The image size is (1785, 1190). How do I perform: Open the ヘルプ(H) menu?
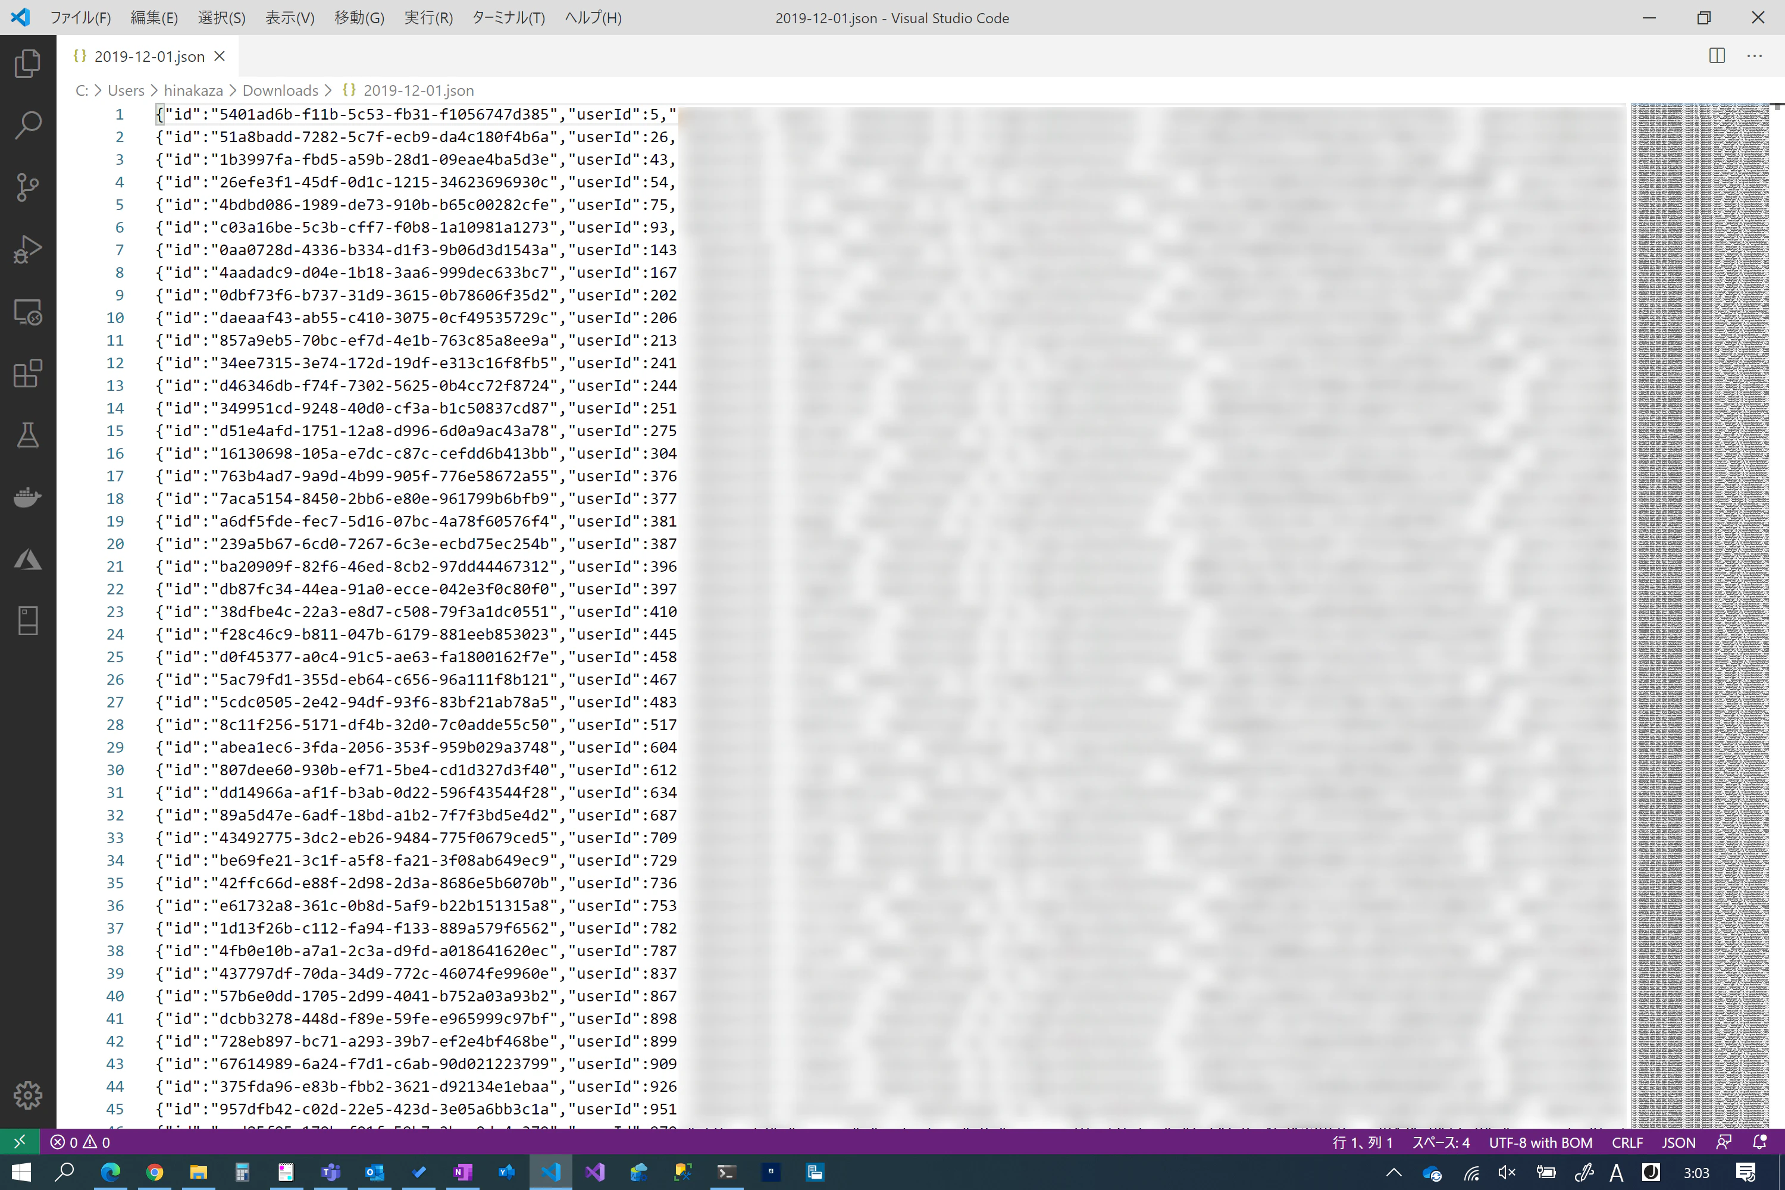coord(593,17)
